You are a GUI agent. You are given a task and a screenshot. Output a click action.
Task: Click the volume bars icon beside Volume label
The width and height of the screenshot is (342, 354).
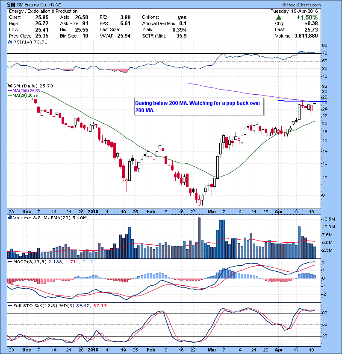10,218
